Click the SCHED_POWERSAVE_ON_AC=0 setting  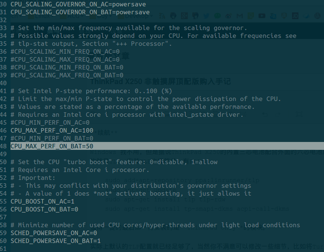click(53, 233)
